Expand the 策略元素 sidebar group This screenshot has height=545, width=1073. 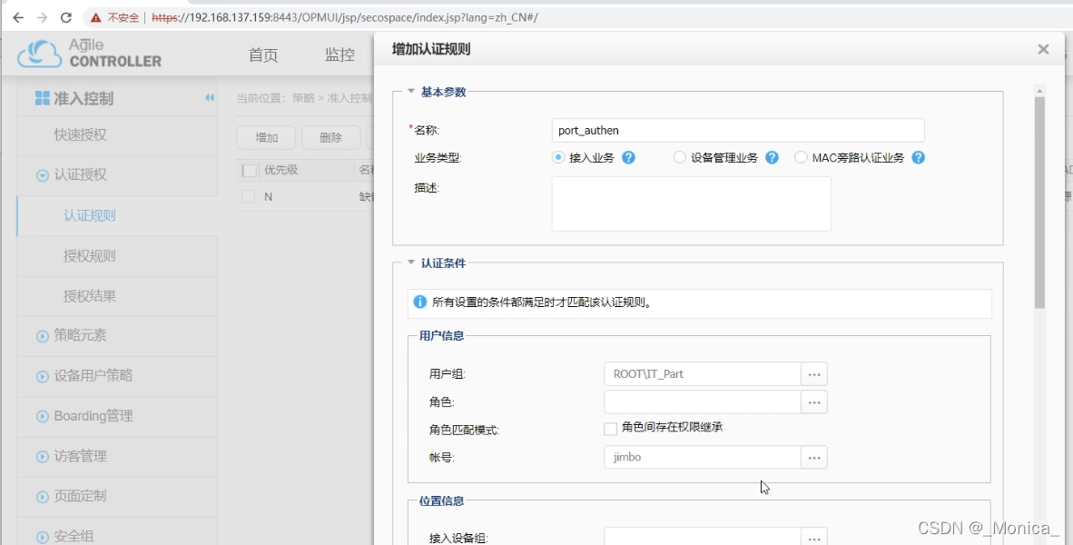(x=43, y=336)
